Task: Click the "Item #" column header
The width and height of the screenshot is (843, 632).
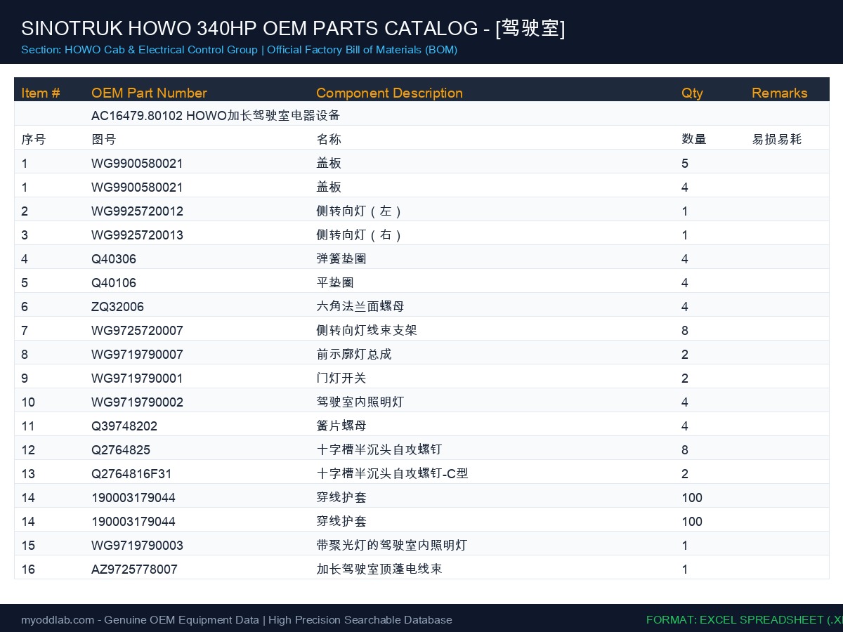Action: [41, 93]
